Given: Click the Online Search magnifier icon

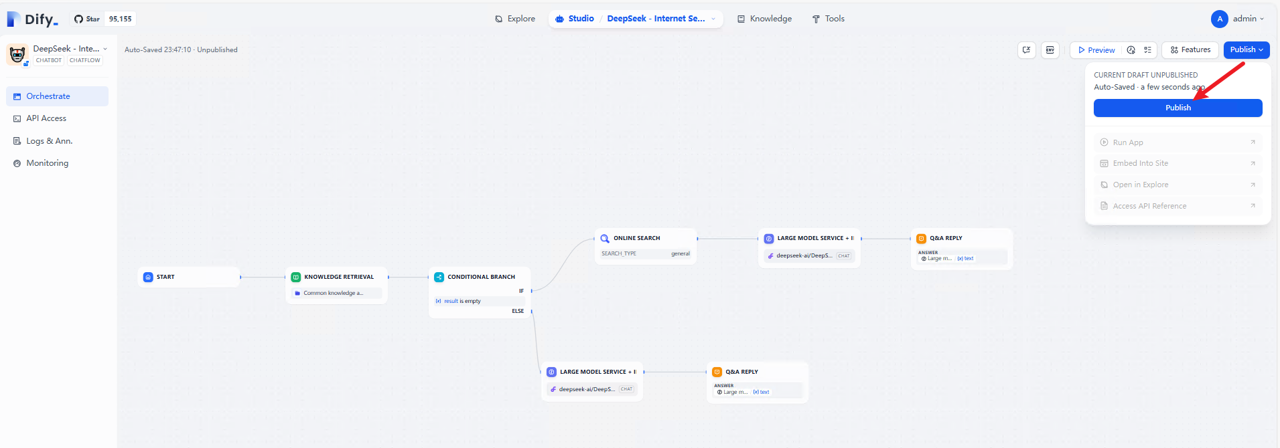Looking at the screenshot, I should coord(605,238).
